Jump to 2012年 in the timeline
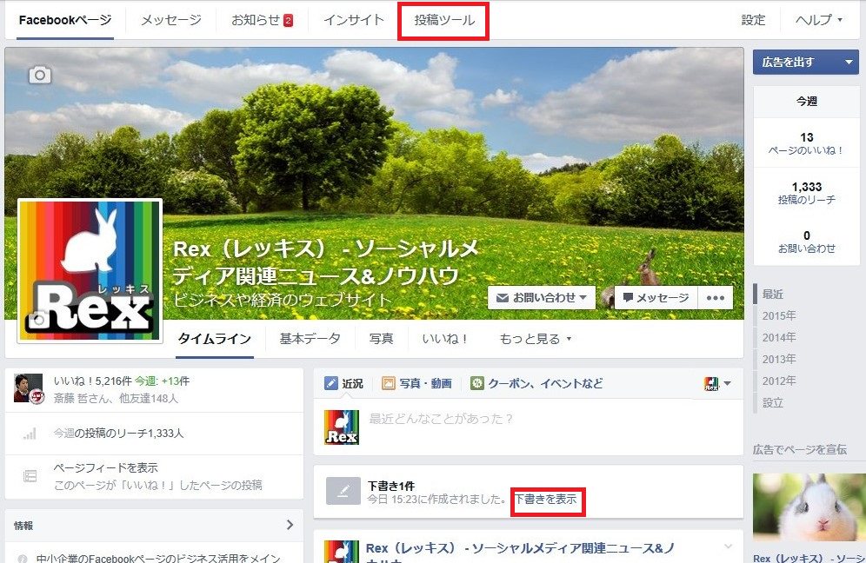Viewport: 866px width, 563px height. pyautogui.click(x=779, y=381)
